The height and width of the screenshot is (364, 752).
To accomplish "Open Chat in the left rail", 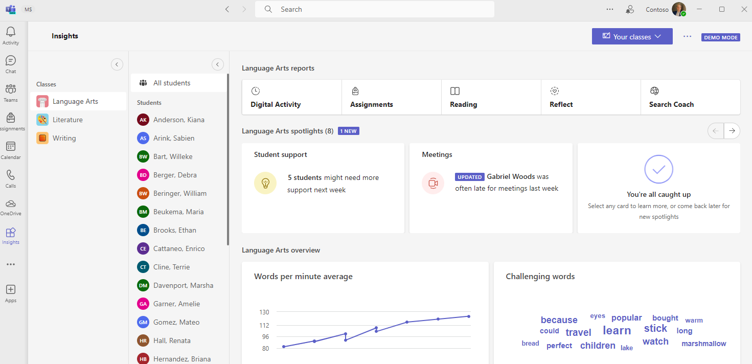I will (x=11, y=61).
